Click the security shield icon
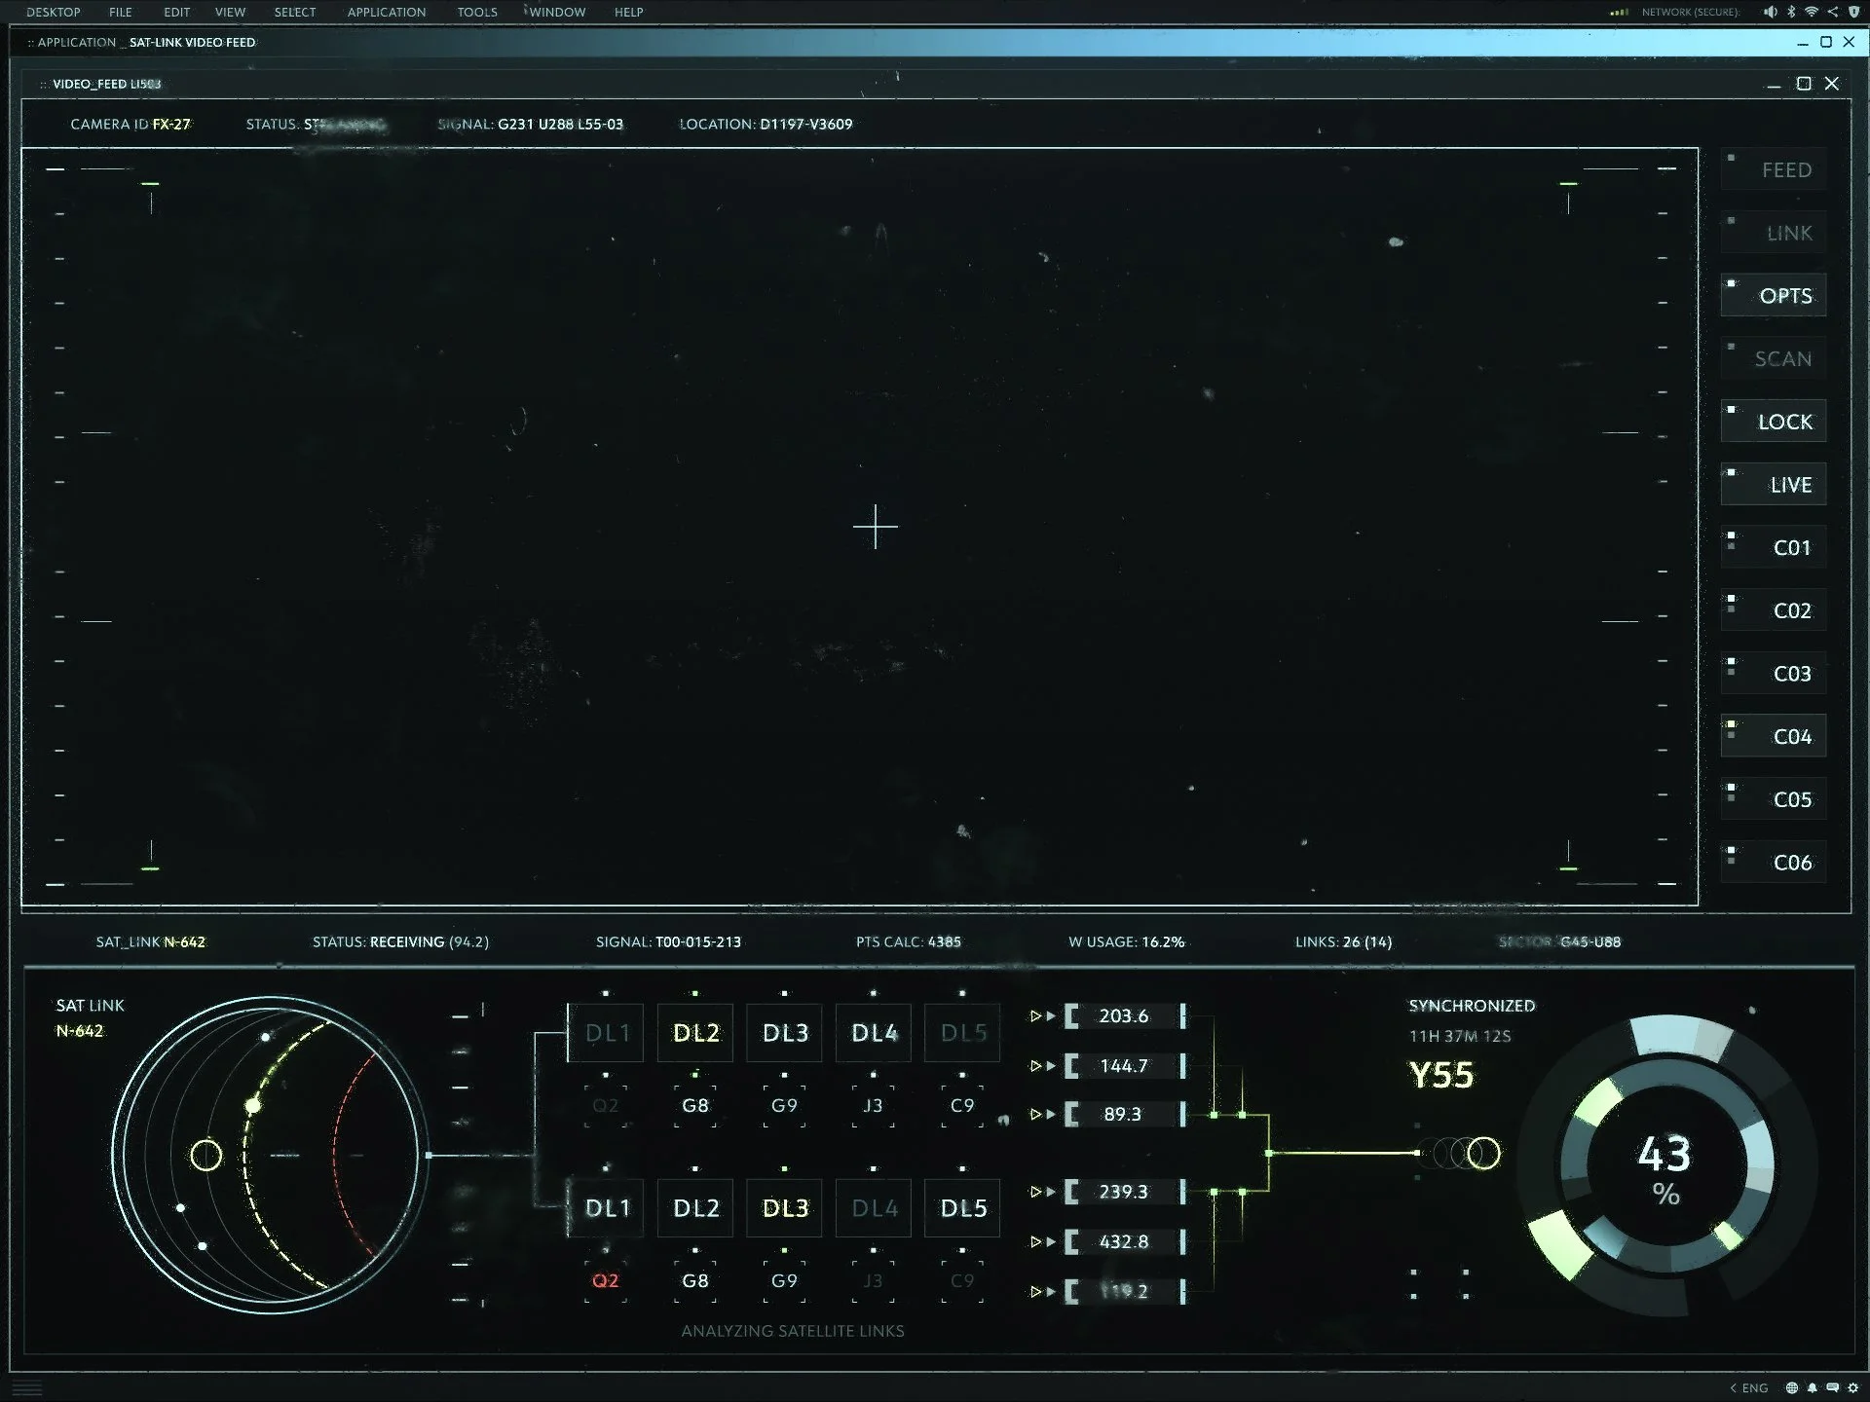The image size is (1870, 1402). pos(1853,12)
